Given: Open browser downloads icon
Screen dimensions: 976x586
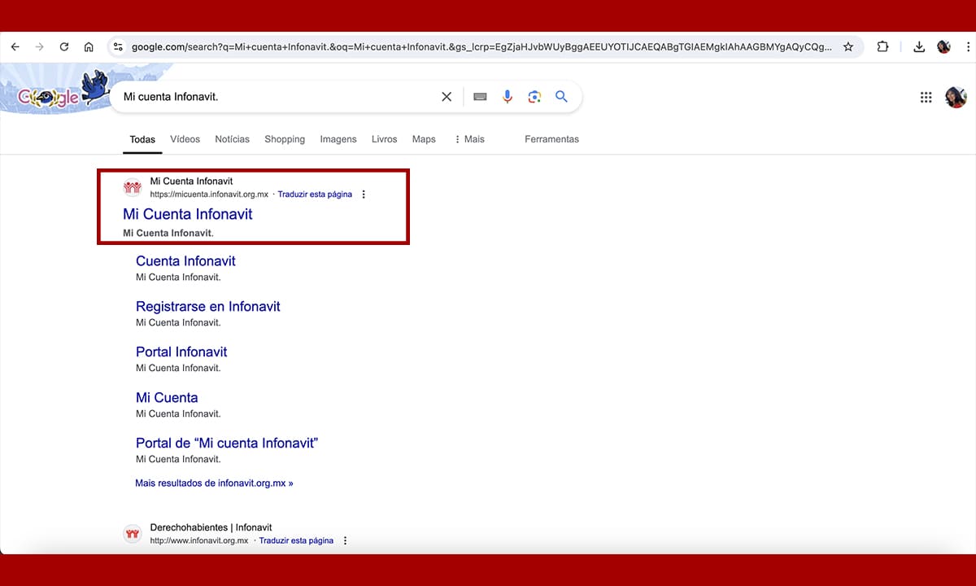Looking at the screenshot, I should (x=919, y=47).
